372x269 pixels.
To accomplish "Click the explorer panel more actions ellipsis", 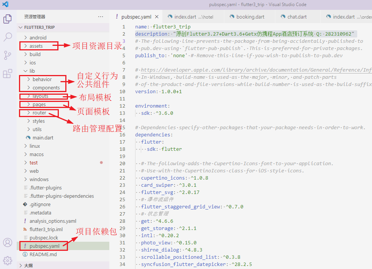I will [101, 17].
